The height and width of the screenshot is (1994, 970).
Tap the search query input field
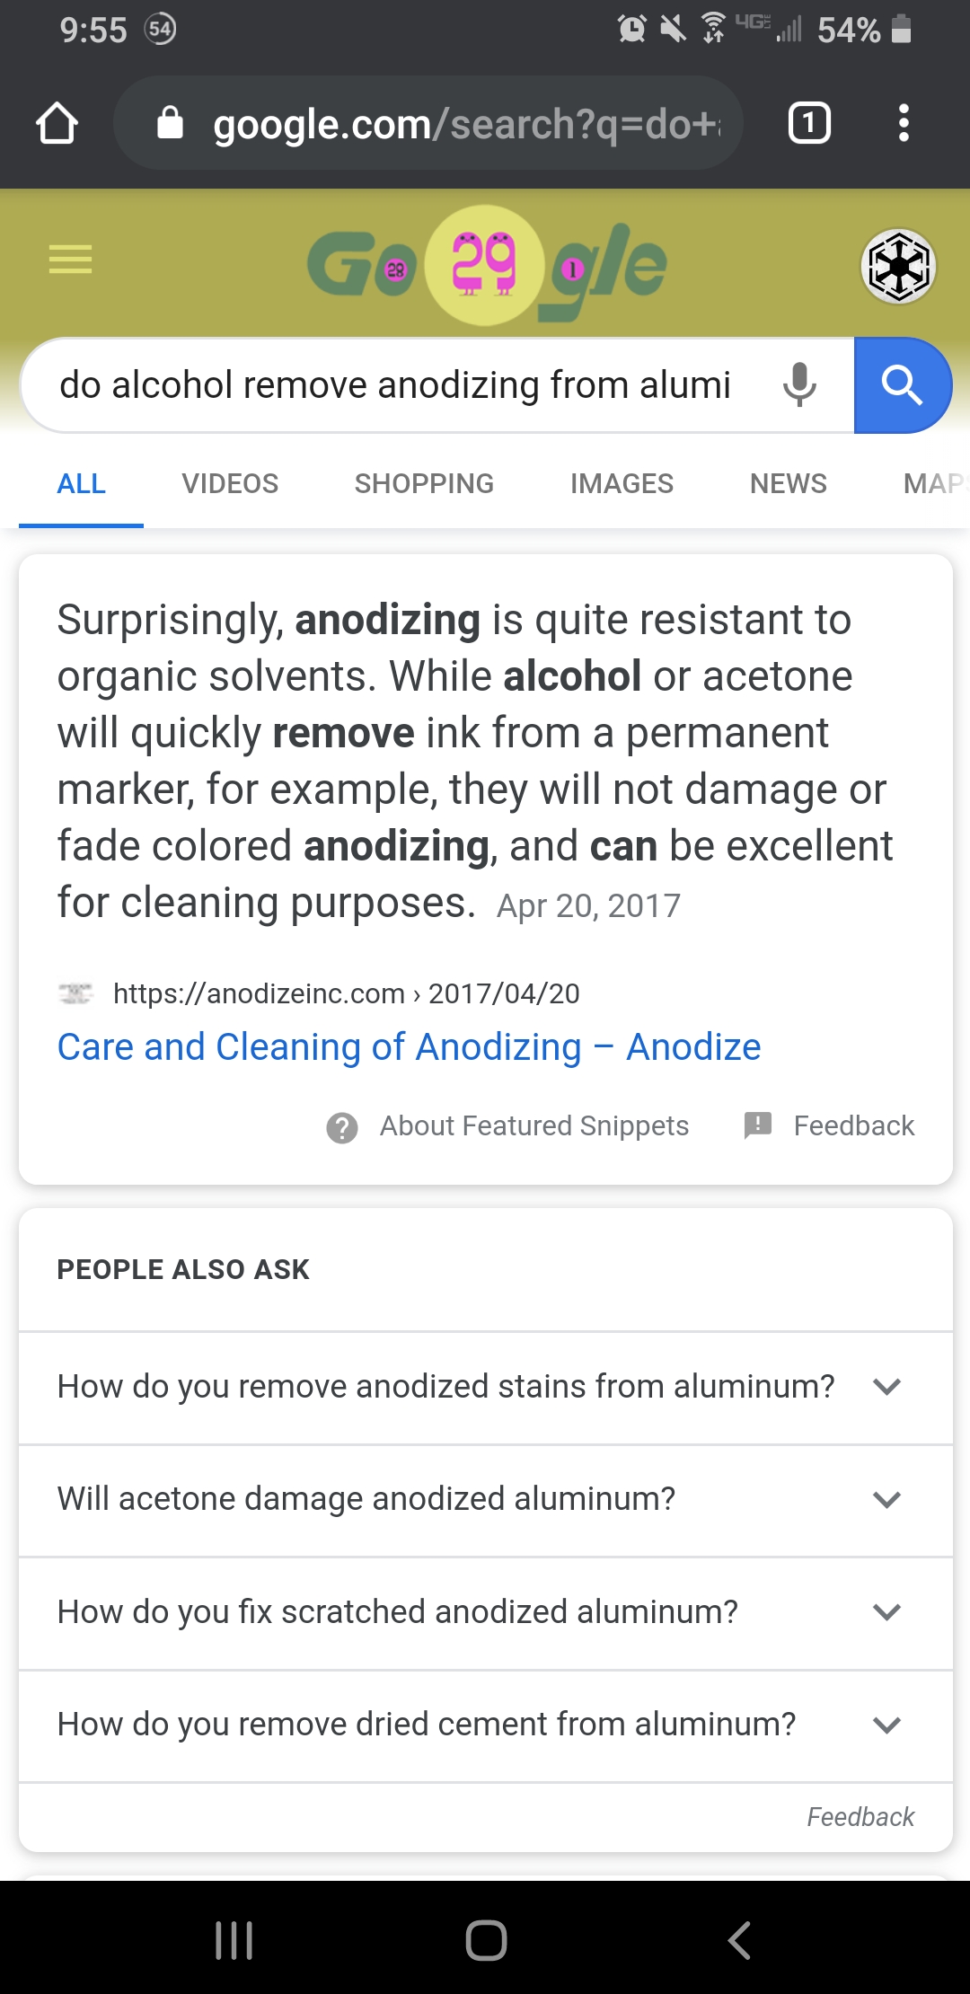tap(395, 385)
